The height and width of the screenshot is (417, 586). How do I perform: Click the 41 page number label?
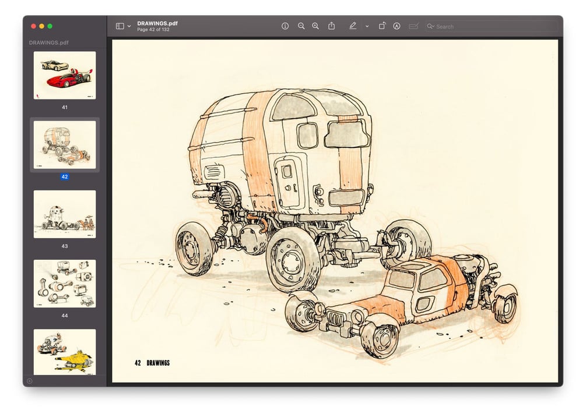point(65,107)
